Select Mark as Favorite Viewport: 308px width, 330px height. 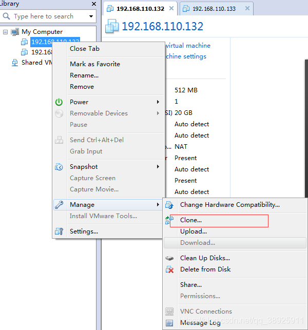pos(95,64)
